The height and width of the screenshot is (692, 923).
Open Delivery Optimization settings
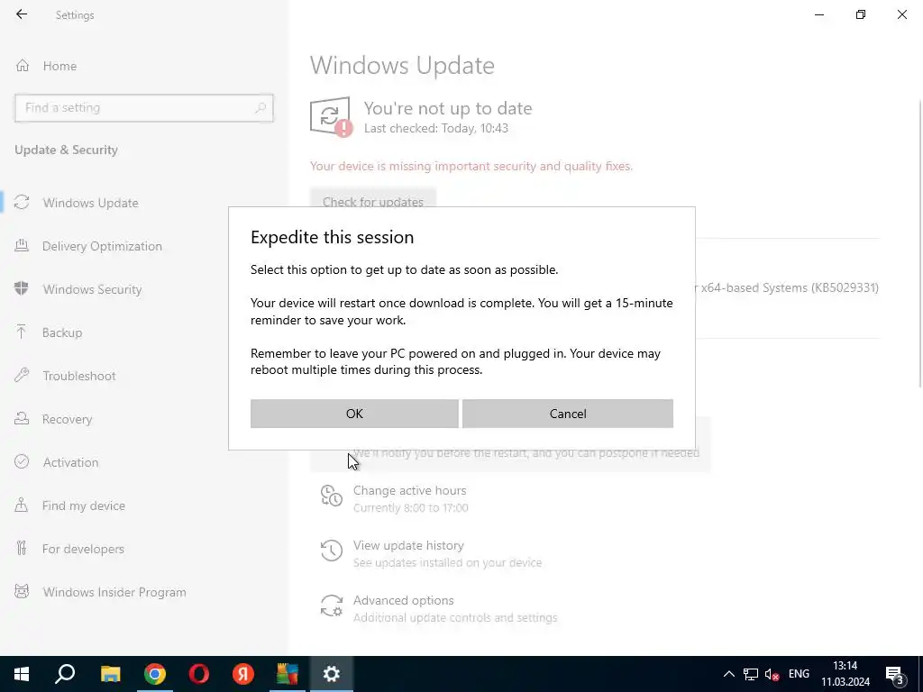click(x=102, y=246)
